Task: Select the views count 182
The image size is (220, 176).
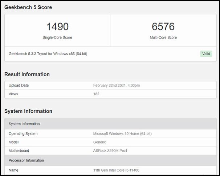Action: point(96,94)
